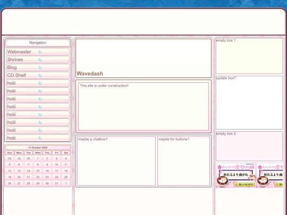Screen dimensions: 287x215
Task: Click 'This site is under construction!' text
Action: pyautogui.click(x=104, y=85)
